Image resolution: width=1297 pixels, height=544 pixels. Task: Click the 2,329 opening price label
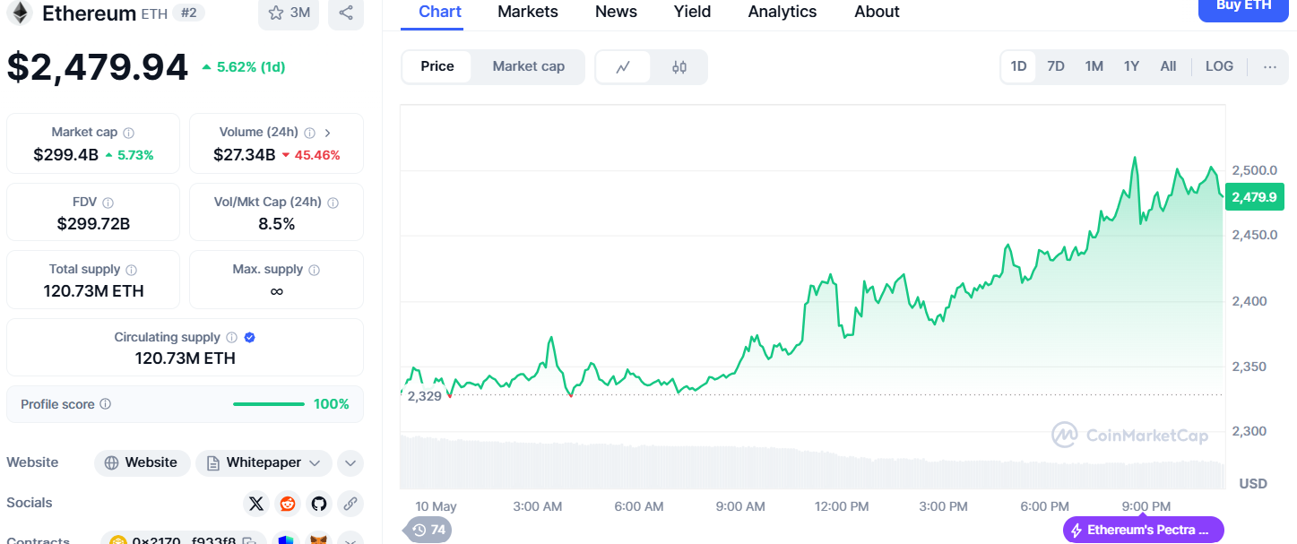tap(424, 396)
